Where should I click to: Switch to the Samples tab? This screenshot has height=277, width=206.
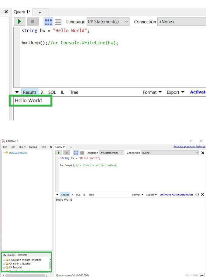pos(22,254)
